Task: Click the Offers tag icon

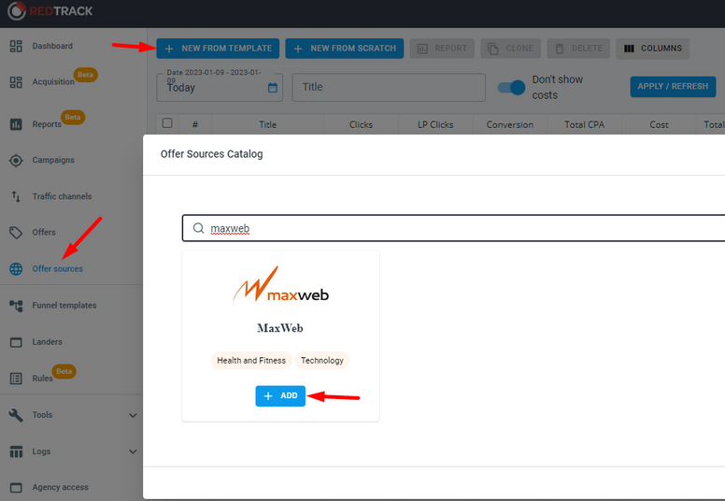Action: (x=16, y=232)
